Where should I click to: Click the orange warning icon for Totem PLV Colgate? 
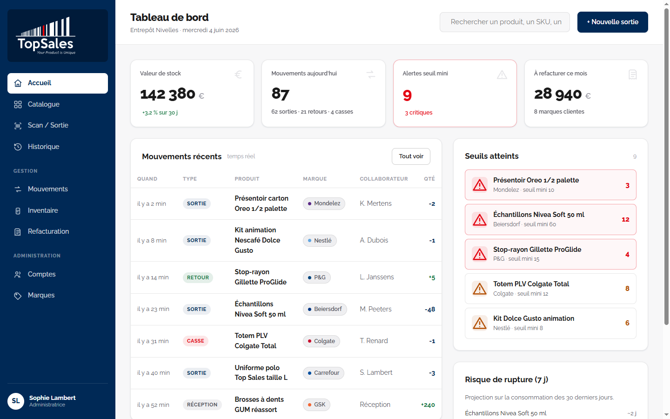pyautogui.click(x=480, y=289)
